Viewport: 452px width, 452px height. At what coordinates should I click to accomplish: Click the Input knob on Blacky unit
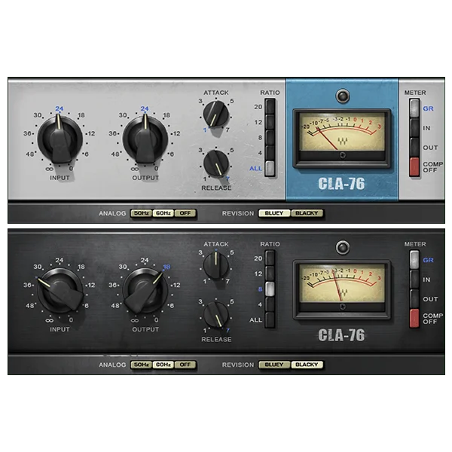pos(60,291)
